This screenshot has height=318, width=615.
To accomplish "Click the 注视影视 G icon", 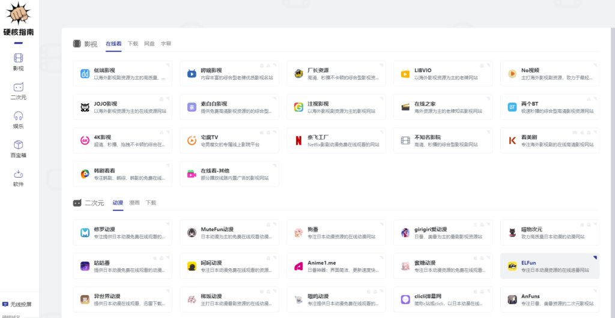I will pos(299,107).
